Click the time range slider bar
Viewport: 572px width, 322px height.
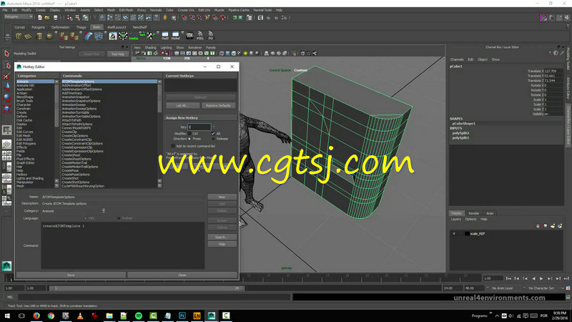coord(147,288)
